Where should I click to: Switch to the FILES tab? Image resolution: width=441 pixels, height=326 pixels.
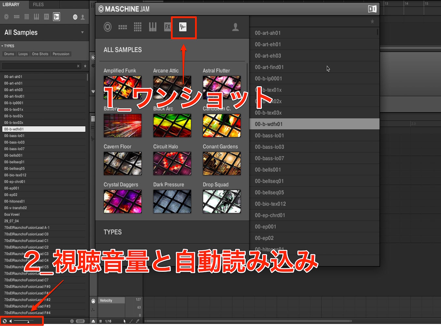pyautogui.click(x=38, y=5)
